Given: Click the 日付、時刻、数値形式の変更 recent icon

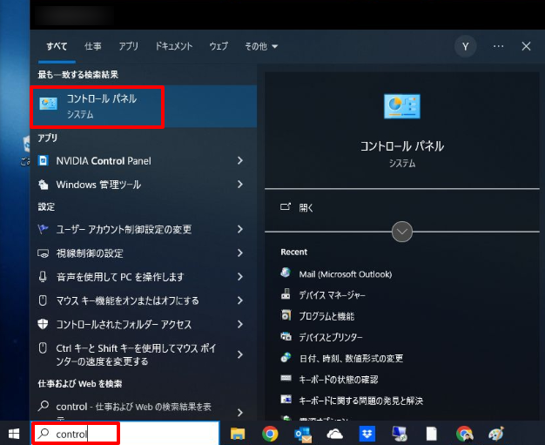Looking at the screenshot, I should coord(286,357).
